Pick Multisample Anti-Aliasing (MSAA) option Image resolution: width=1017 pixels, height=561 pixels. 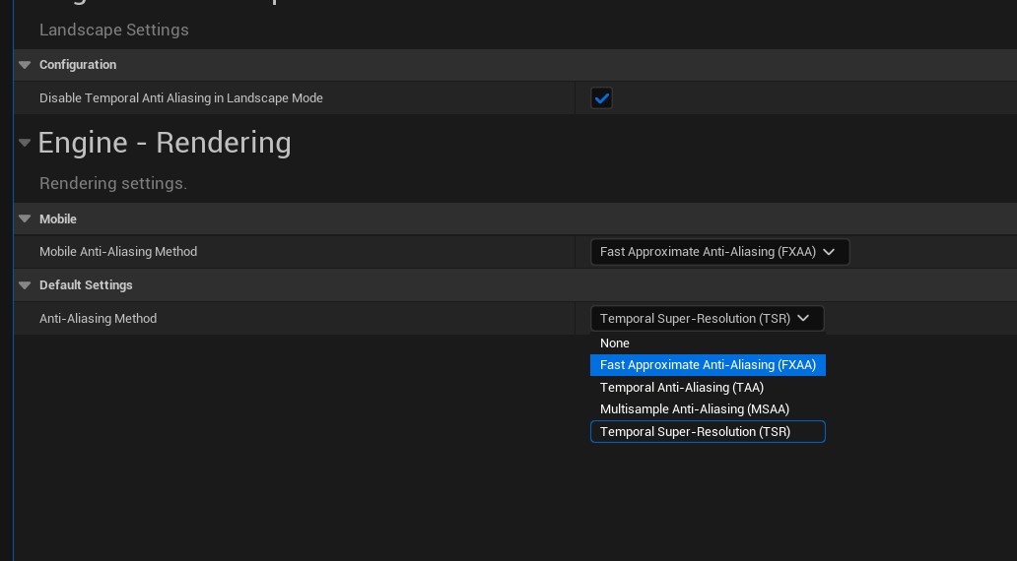tap(708, 409)
